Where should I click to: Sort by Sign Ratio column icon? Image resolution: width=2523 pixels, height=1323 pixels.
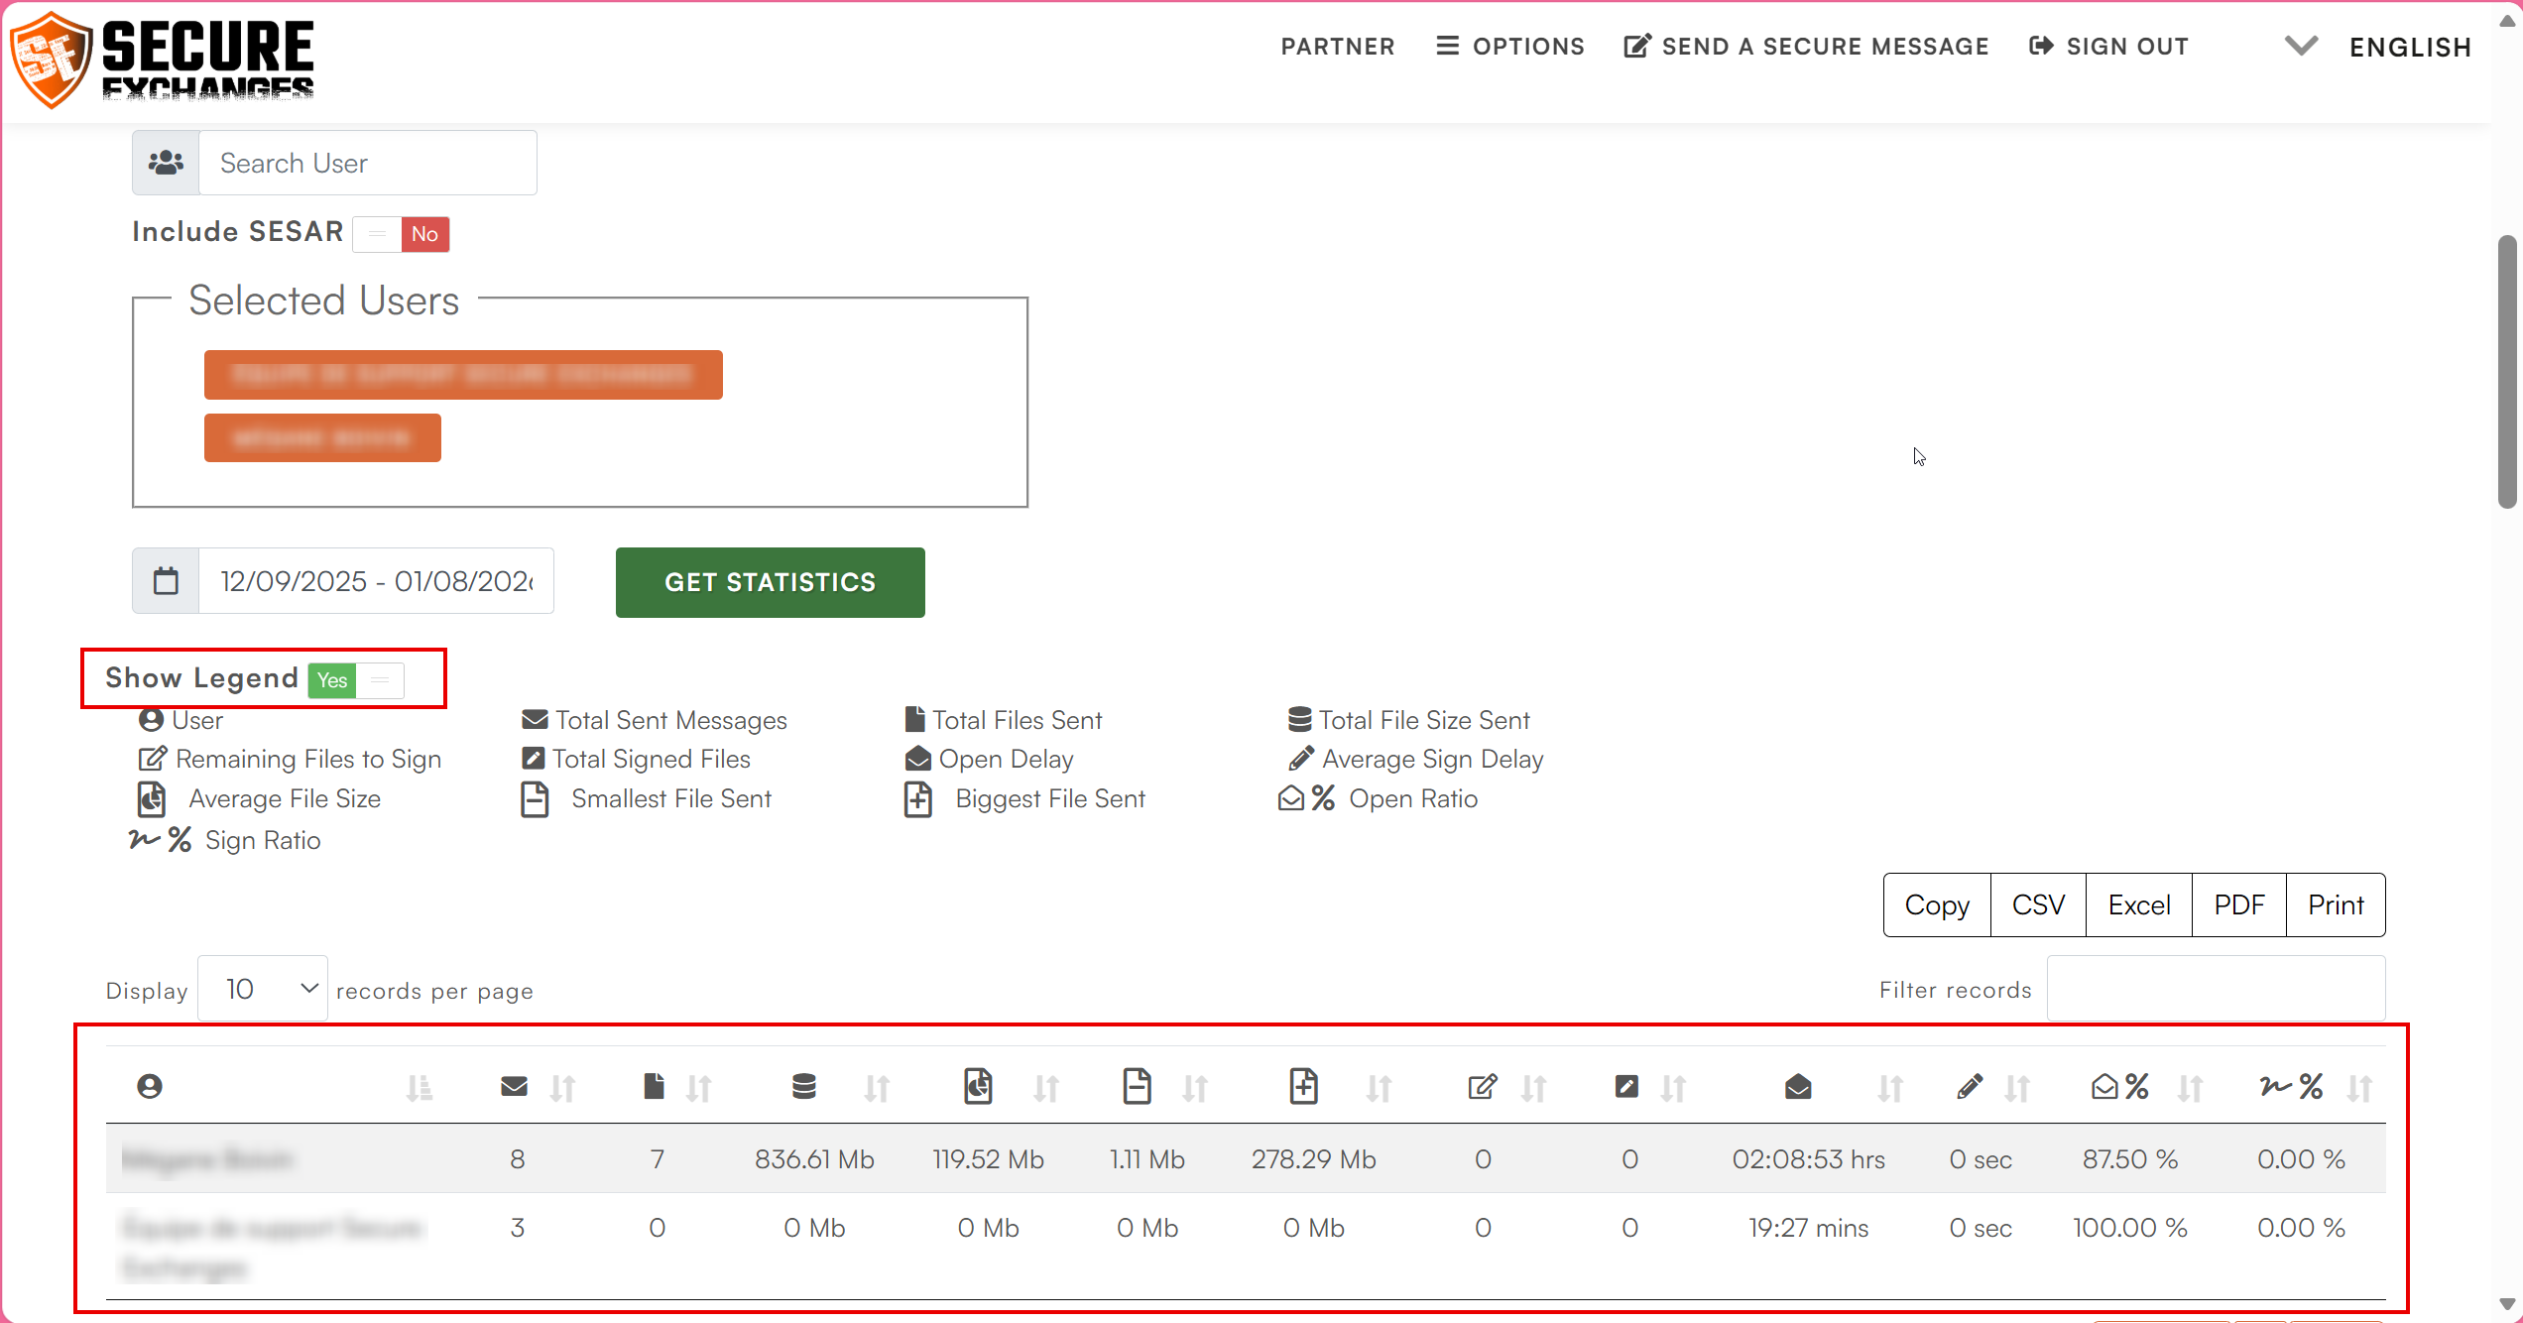tap(2291, 1087)
